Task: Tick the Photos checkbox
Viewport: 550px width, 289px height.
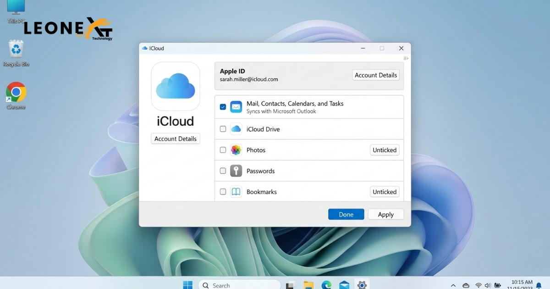Action: (223, 150)
